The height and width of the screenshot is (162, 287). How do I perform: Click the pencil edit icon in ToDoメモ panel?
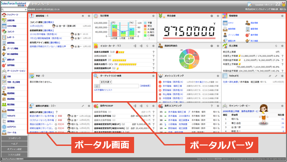276,76
